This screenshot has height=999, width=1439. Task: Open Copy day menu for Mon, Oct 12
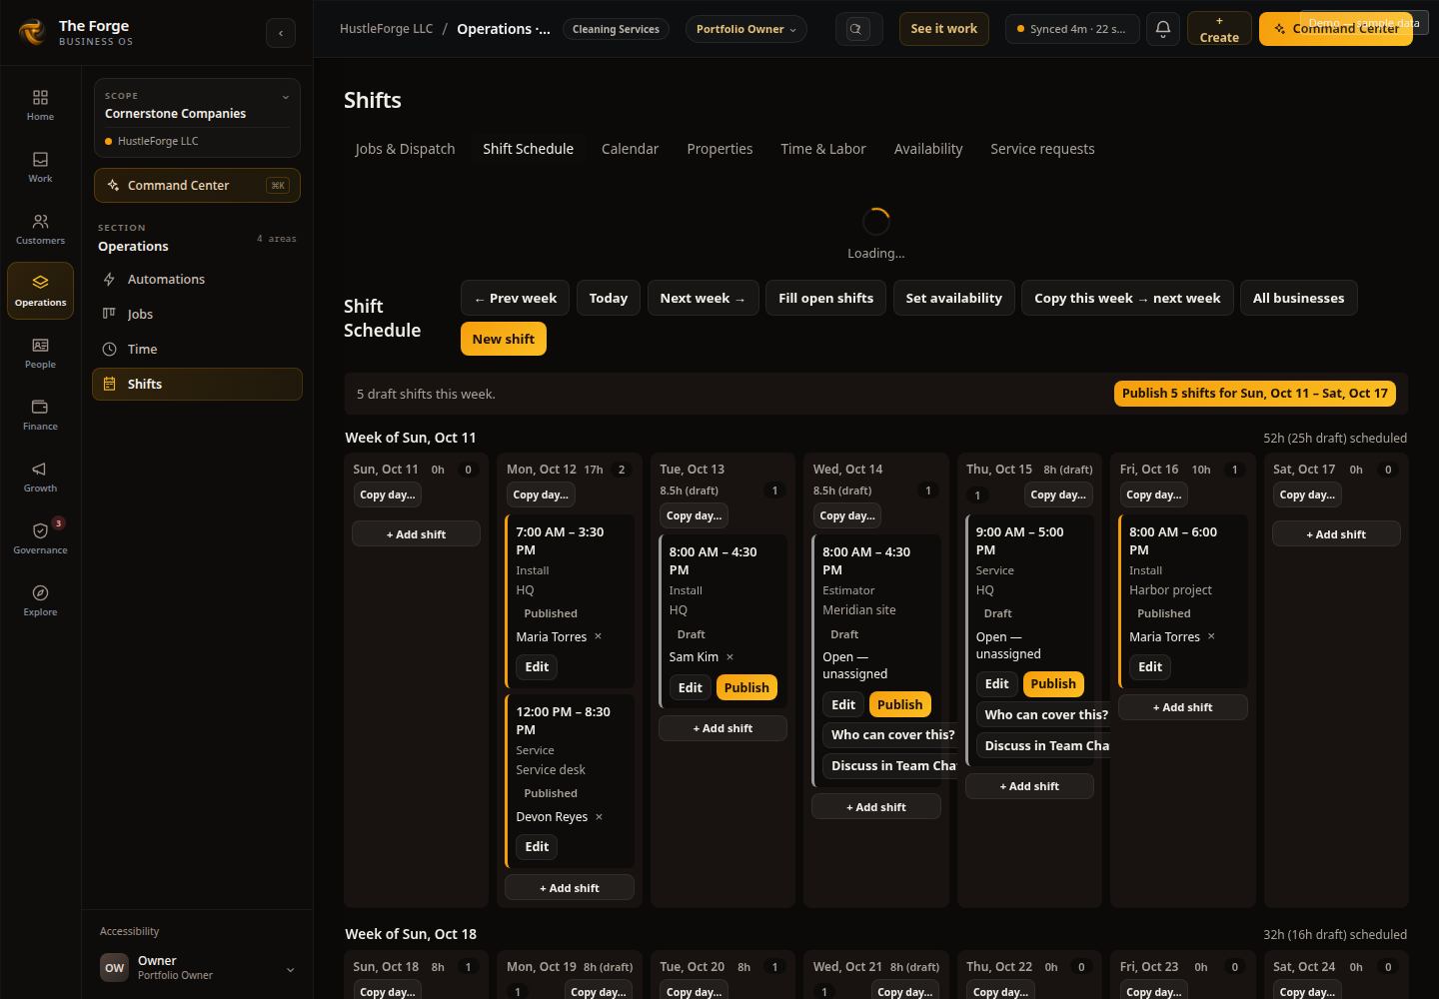pyautogui.click(x=541, y=496)
